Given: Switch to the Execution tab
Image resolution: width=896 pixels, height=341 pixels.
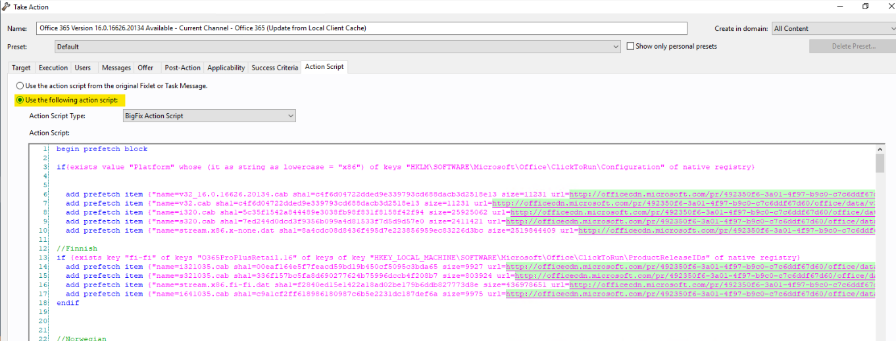Looking at the screenshot, I should (x=53, y=68).
